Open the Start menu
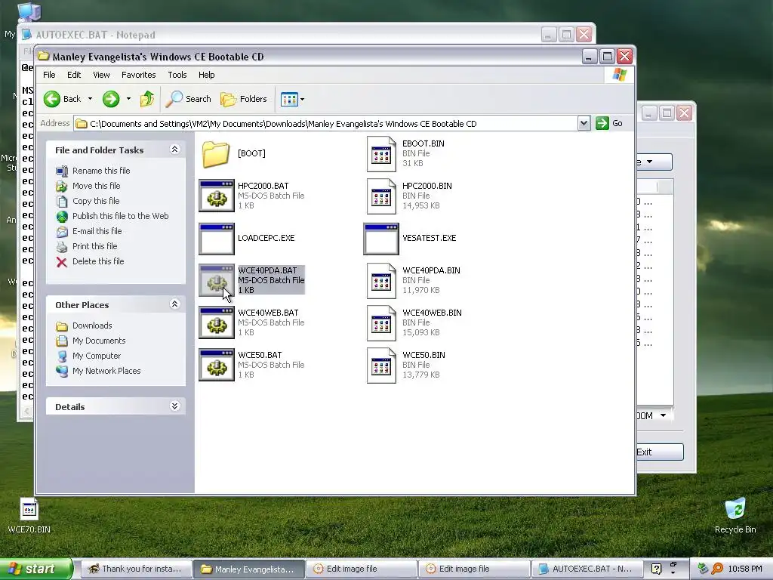Viewport: 773px width, 580px height. [x=36, y=569]
